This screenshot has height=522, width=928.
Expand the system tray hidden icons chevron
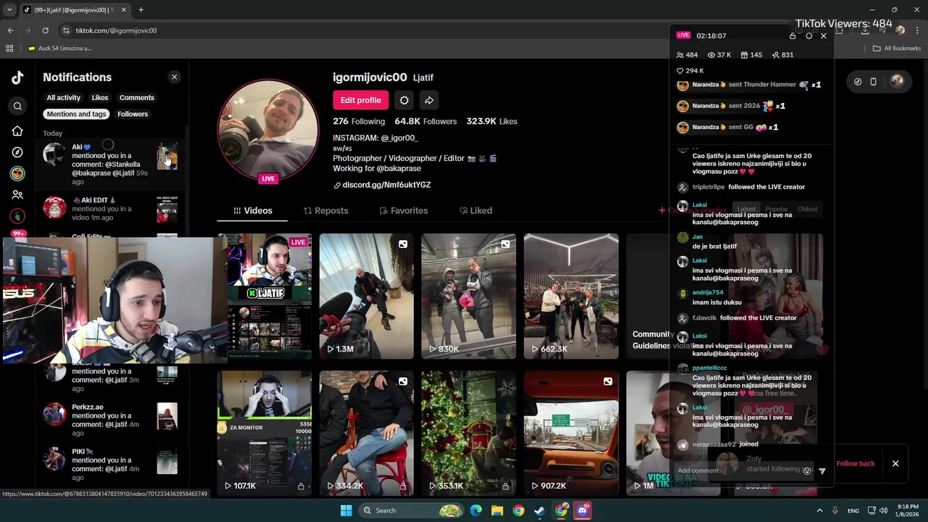coord(820,510)
